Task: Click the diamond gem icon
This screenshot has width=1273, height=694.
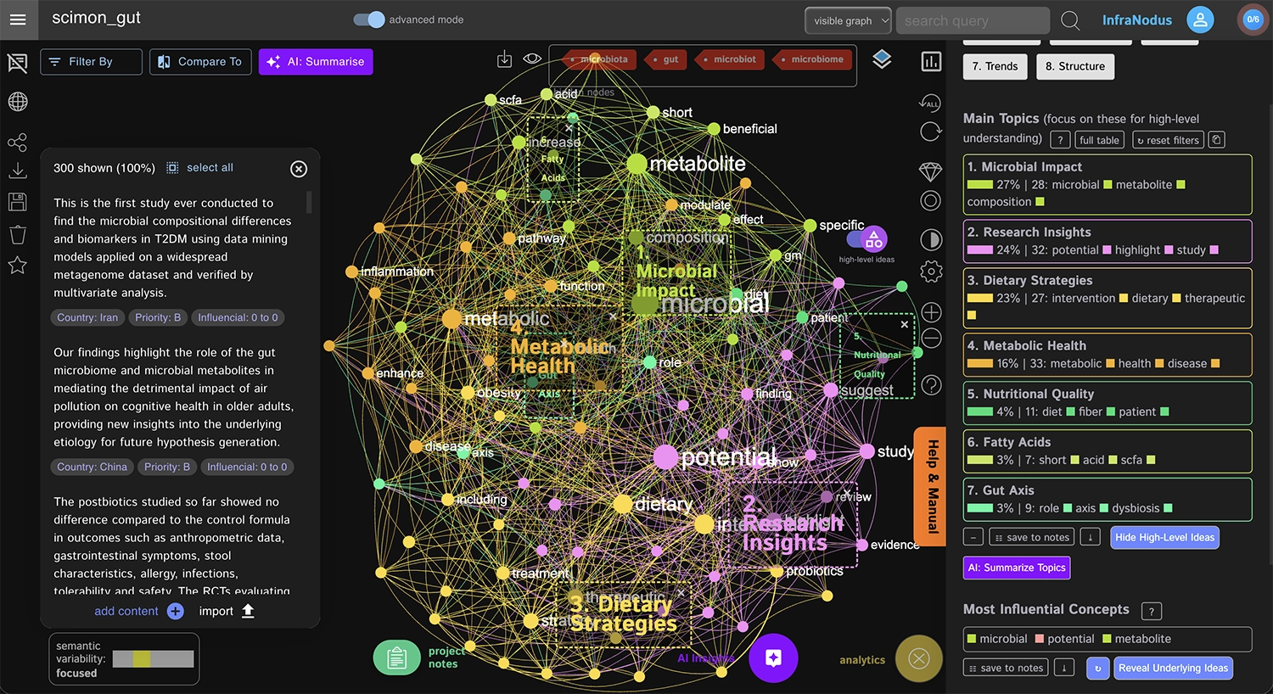Action: tap(931, 171)
